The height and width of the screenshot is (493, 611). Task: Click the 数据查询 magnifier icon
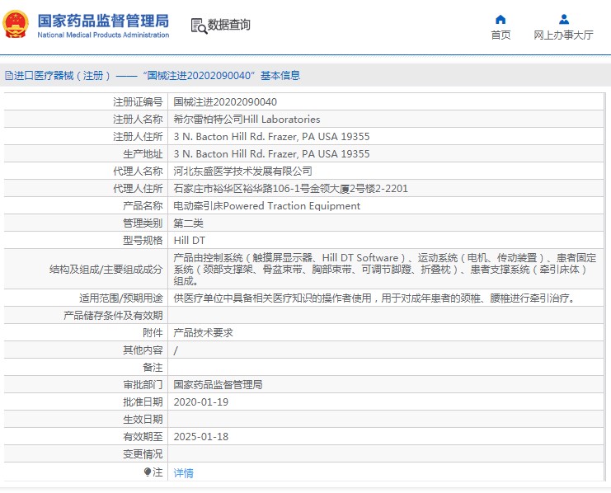coord(198,26)
